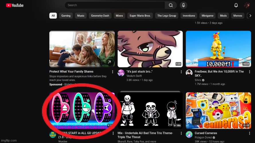Go to Wordee channel name
The height and width of the screenshot is (143, 255).
point(63,142)
